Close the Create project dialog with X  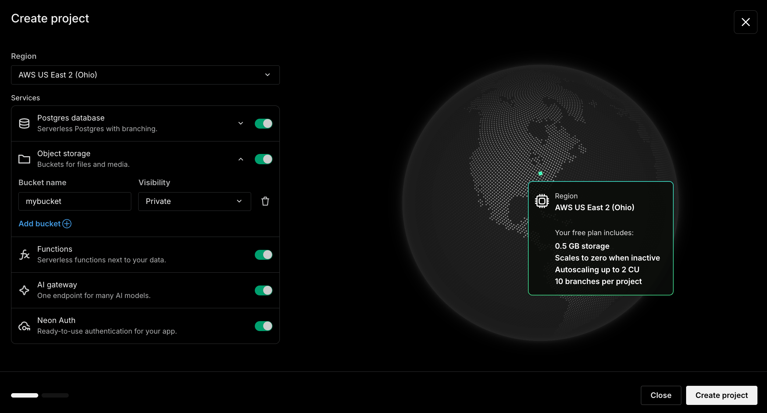[745, 22]
